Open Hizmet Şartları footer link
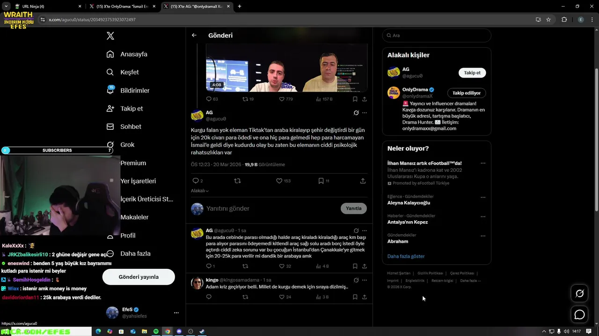Image resolution: width=599 pixels, height=336 pixels. click(x=399, y=273)
